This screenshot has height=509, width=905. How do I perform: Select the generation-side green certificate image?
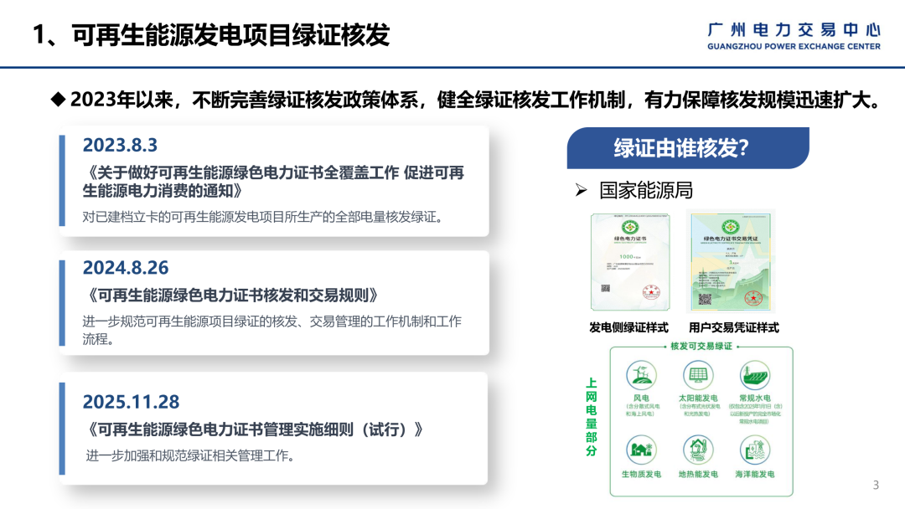pos(630,262)
